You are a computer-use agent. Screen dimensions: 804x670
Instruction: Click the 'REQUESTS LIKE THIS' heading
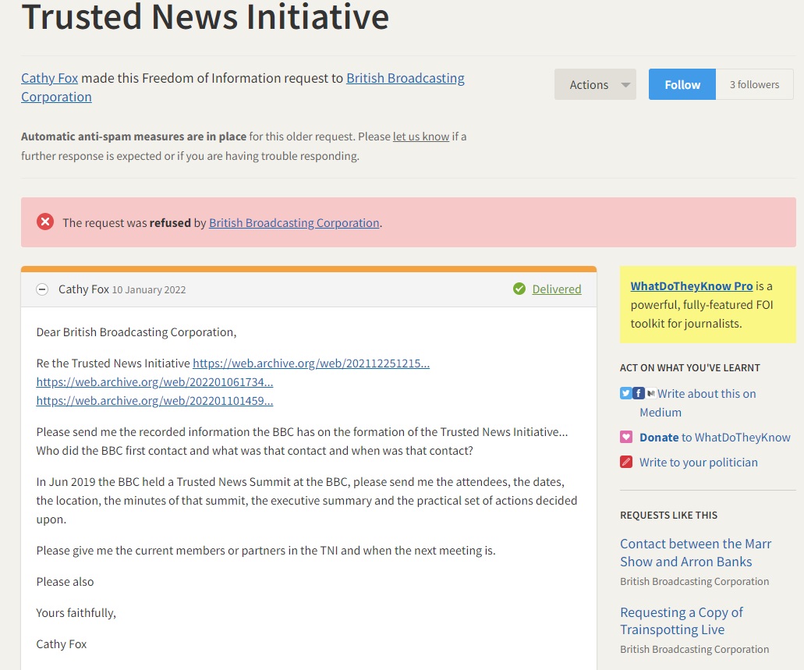click(668, 515)
